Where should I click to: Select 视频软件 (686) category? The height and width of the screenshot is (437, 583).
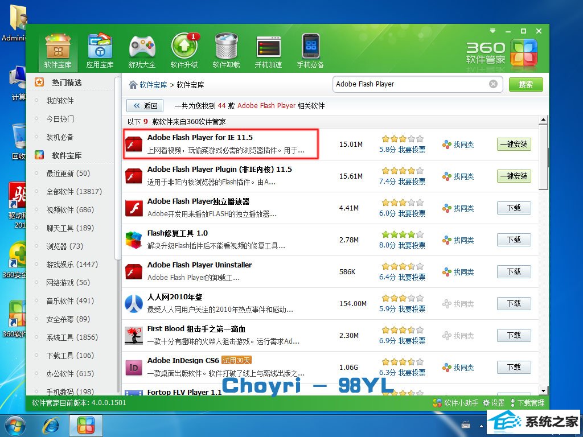(x=70, y=209)
